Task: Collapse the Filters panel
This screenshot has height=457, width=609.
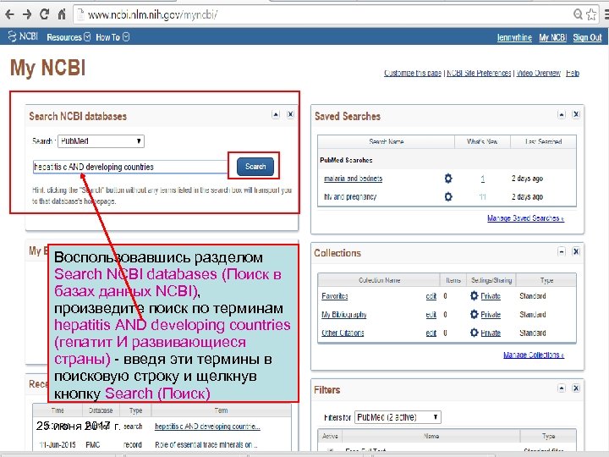Action: pyautogui.click(x=562, y=388)
